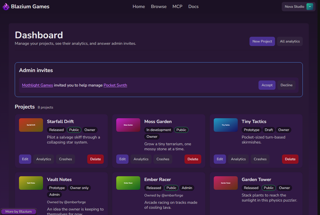Click the Blazium flame logo icon
This screenshot has height=215, width=320.
coord(6,6)
